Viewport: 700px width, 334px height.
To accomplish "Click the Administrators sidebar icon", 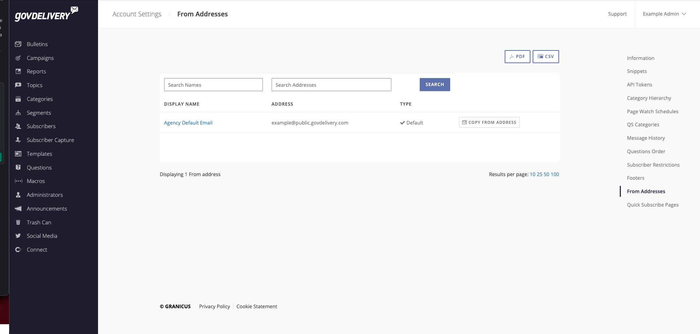I will point(18,195).
